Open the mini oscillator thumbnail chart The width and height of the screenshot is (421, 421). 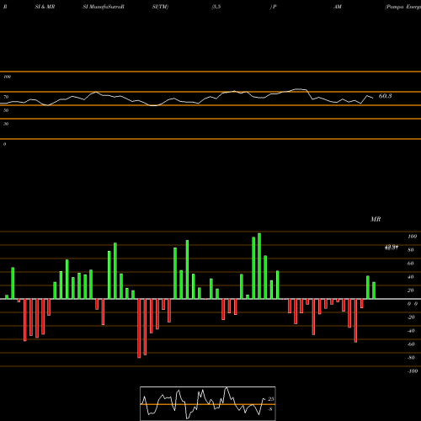click(208, 403)
